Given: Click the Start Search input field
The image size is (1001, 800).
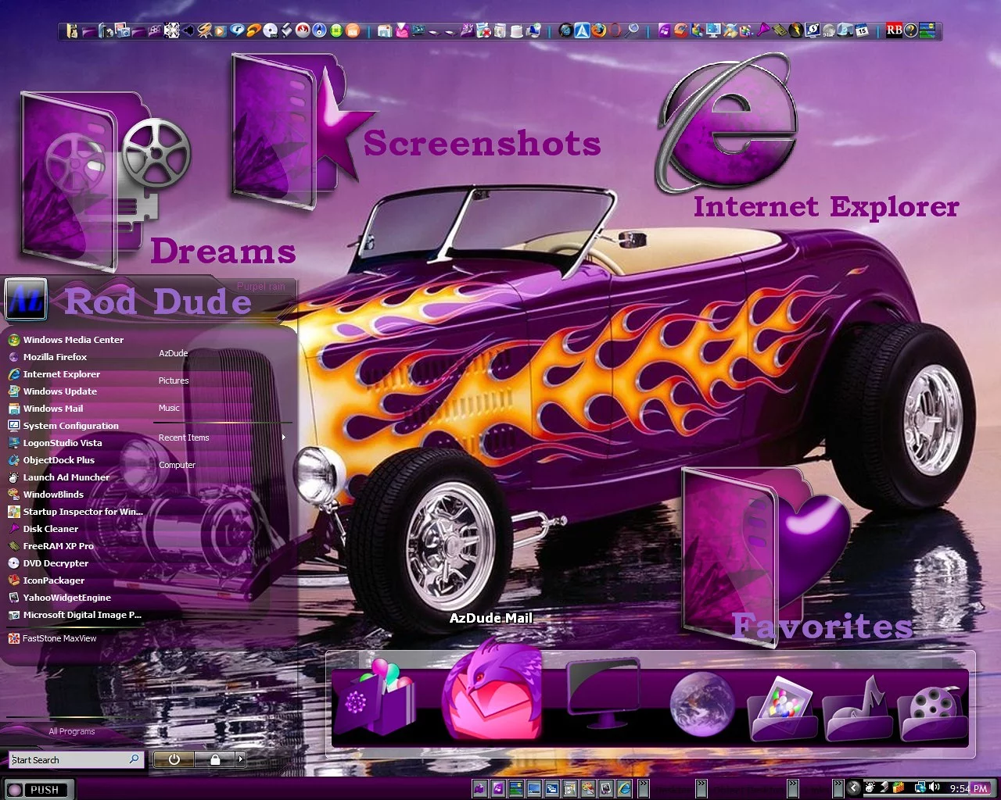Looking at the screenshot, I should coord(70,759).
